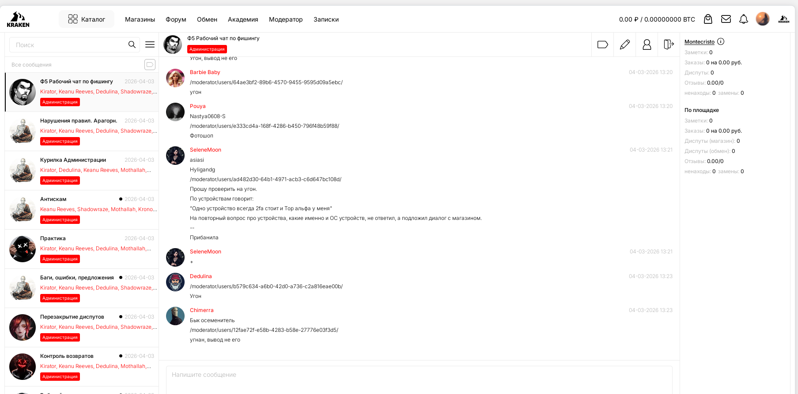Select the Записки menu item
The height and width of the screenshot is (394, 798).
point(326,19)
